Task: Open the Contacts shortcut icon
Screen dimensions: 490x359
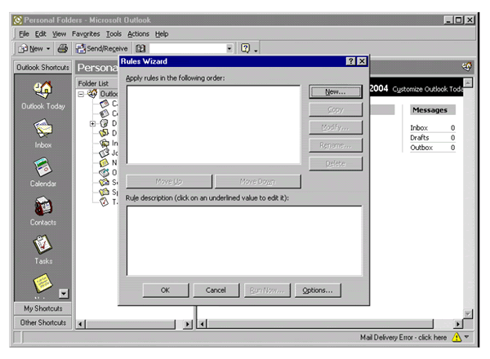Action: (x=43, y=206)
